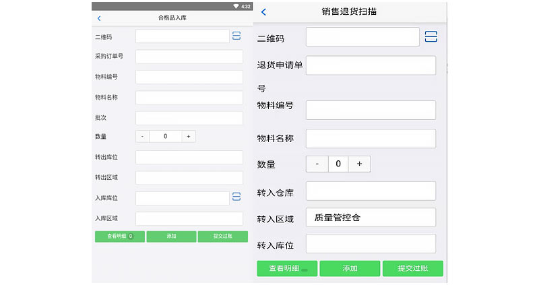Image resolution: width=539 pixels, height=285 pixels.
Task: Tap scan icon beside 二维码 in 销售退货扫描
Action: click(x=431, y=36)
